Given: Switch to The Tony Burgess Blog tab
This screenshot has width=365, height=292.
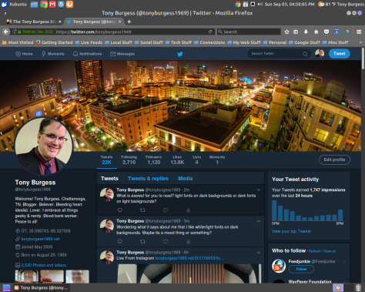Looking at the screenshot, I should click(x=33, y=22).
